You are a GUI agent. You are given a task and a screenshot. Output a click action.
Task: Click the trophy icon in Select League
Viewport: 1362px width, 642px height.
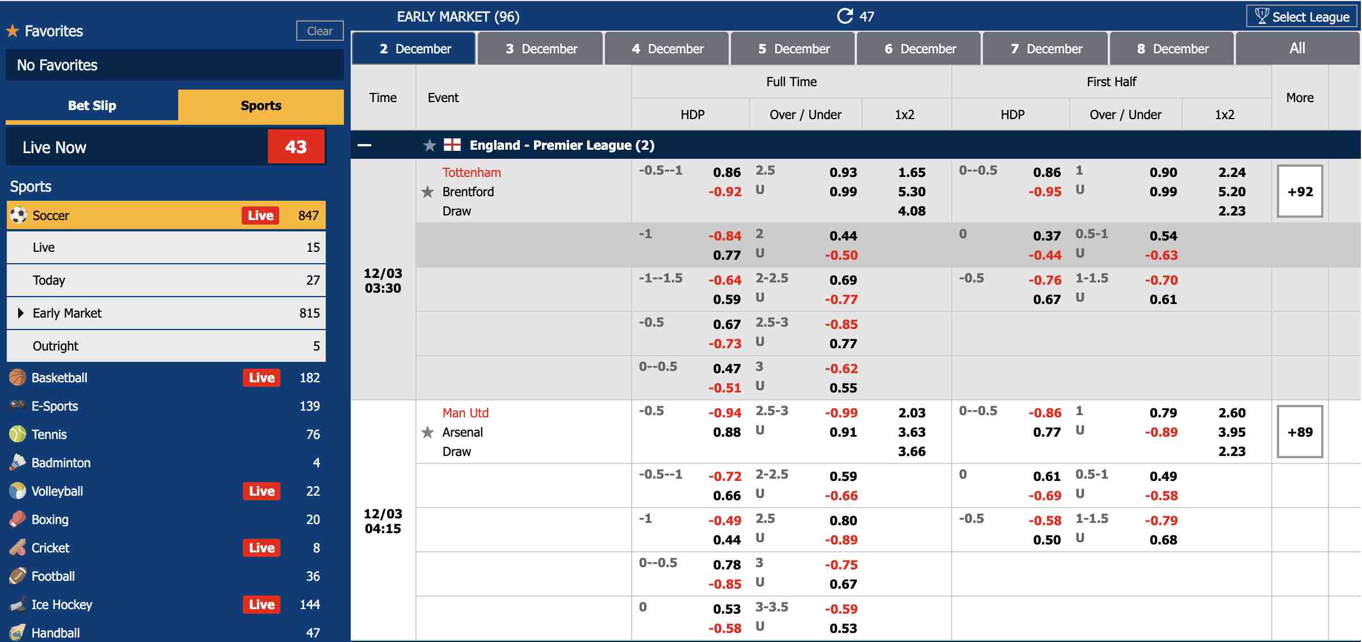tap(1262, 16)
